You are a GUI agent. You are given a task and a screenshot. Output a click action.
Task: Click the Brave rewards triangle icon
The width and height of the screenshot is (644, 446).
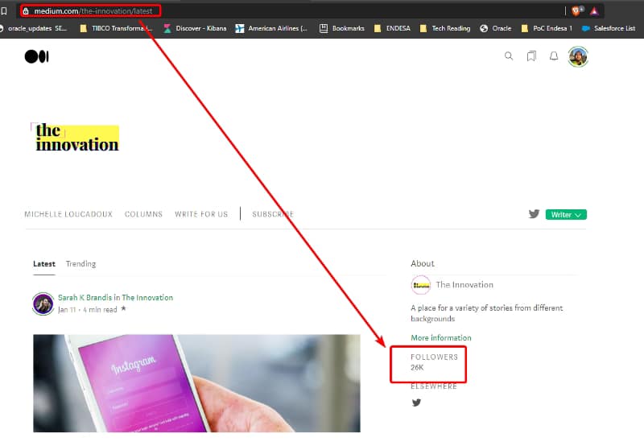(594, 11)
